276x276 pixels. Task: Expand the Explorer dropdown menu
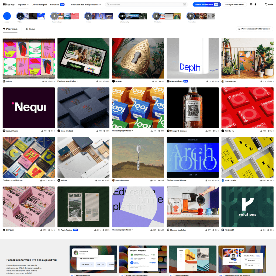(23, 5)
